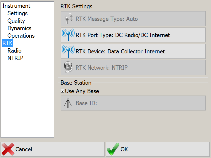The height and width of the screenshot is (158, 211).
Task: Click the blue radio-tower icon for RTK Device
Action: click(x=68, y=51)
